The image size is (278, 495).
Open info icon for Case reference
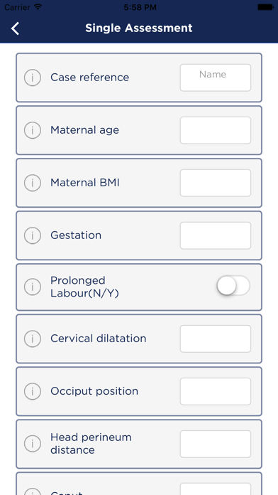click(33, 78)
